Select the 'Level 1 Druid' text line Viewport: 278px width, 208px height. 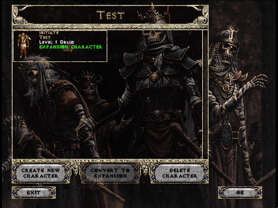pos(56,42)
